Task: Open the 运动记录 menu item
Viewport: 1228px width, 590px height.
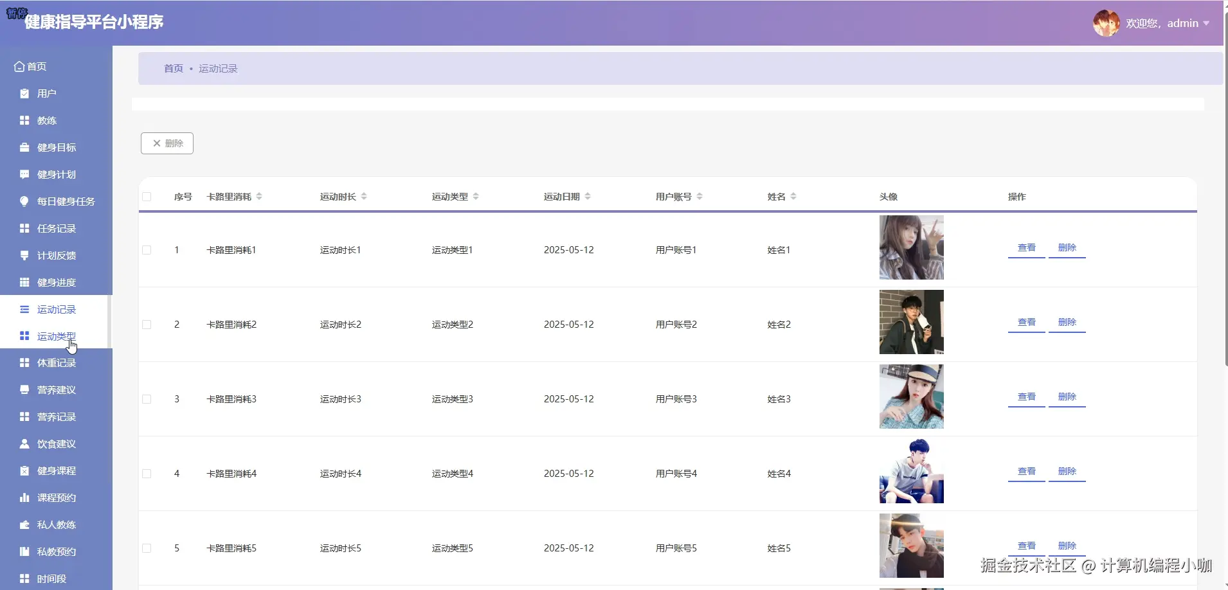Action: tap(56, 308)
